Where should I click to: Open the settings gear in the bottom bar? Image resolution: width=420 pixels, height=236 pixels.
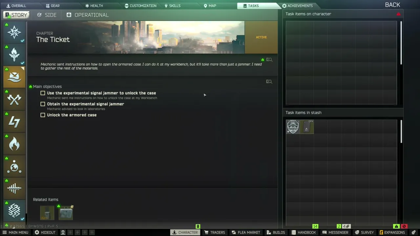pos(413,232)
